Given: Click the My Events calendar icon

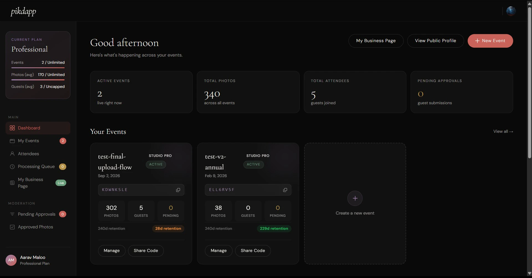Looking at the screenshot, I should pyautogui.click(x=12, y=141).
